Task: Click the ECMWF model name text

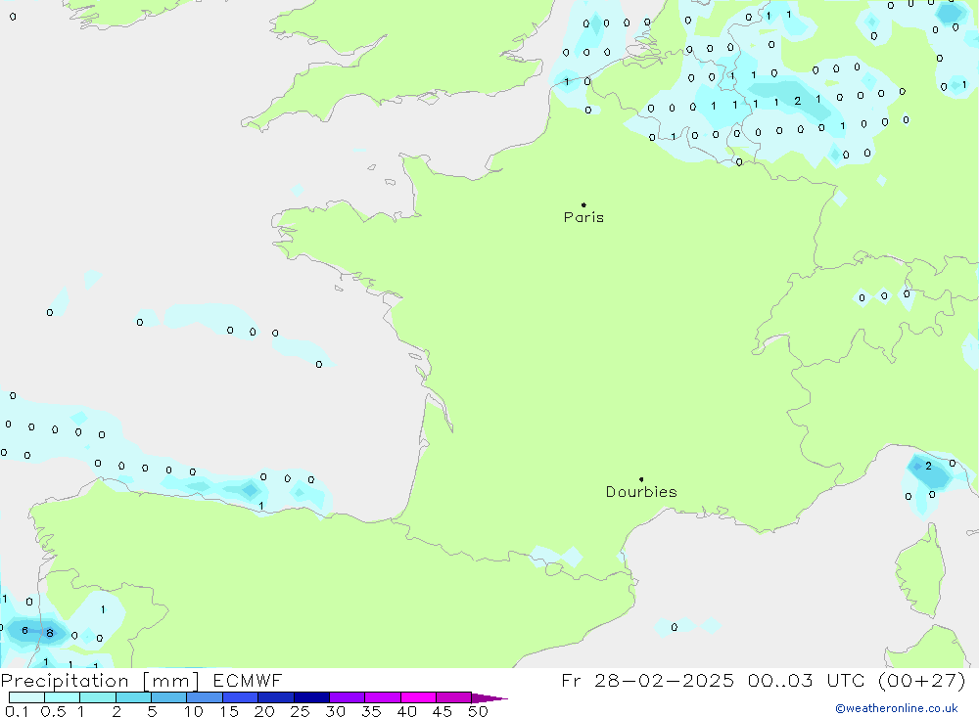Action: tap(248, 680)
